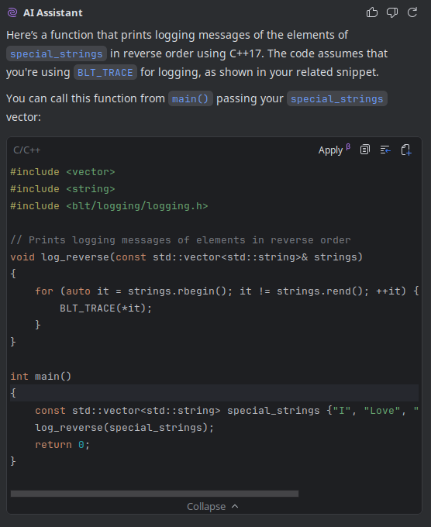This screenshot has height=527, width=431.
Task: Click the 'for (auto it' loop line
Action: pyautogui.click(x=227, y=291)
